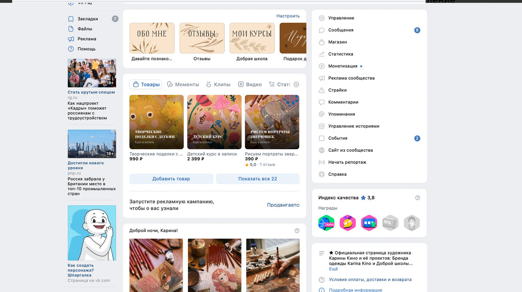Expand description with the Ещё link
522x292 pixels.
(333, 269)
